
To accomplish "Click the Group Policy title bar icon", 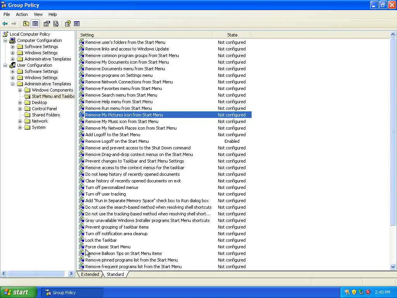I will coord(4,5).
